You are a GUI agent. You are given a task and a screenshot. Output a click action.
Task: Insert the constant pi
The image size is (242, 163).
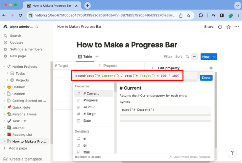[94, 145]
